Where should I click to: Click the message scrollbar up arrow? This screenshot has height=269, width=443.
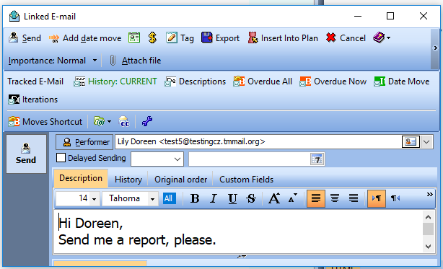click(428, 217)
